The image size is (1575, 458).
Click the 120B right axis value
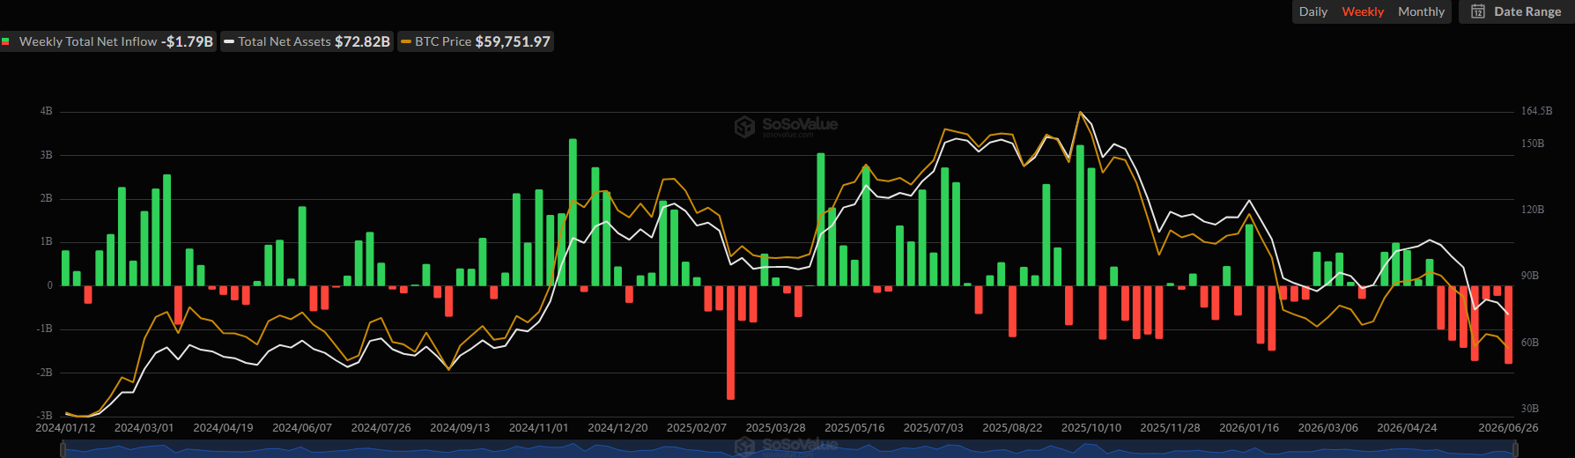point(1533,210)
